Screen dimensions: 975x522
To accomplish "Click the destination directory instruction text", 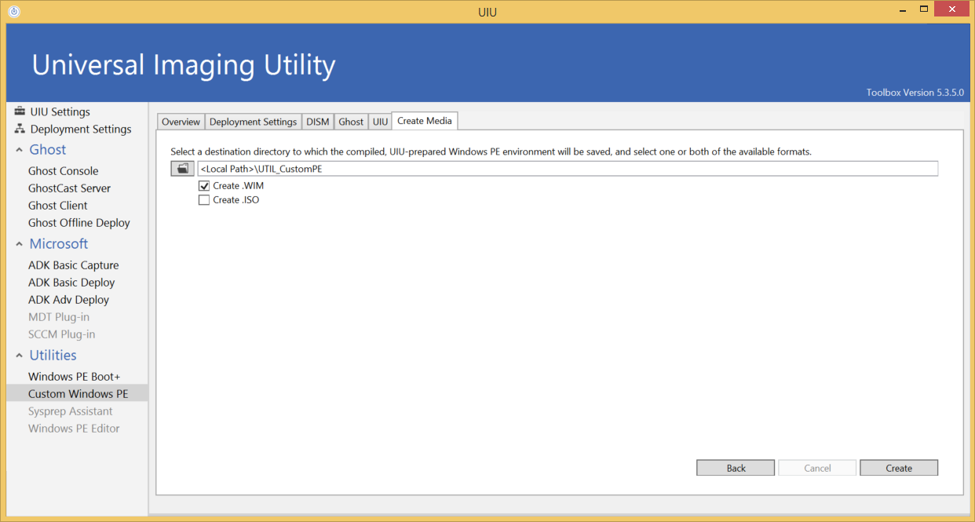I will pos(491,151).
